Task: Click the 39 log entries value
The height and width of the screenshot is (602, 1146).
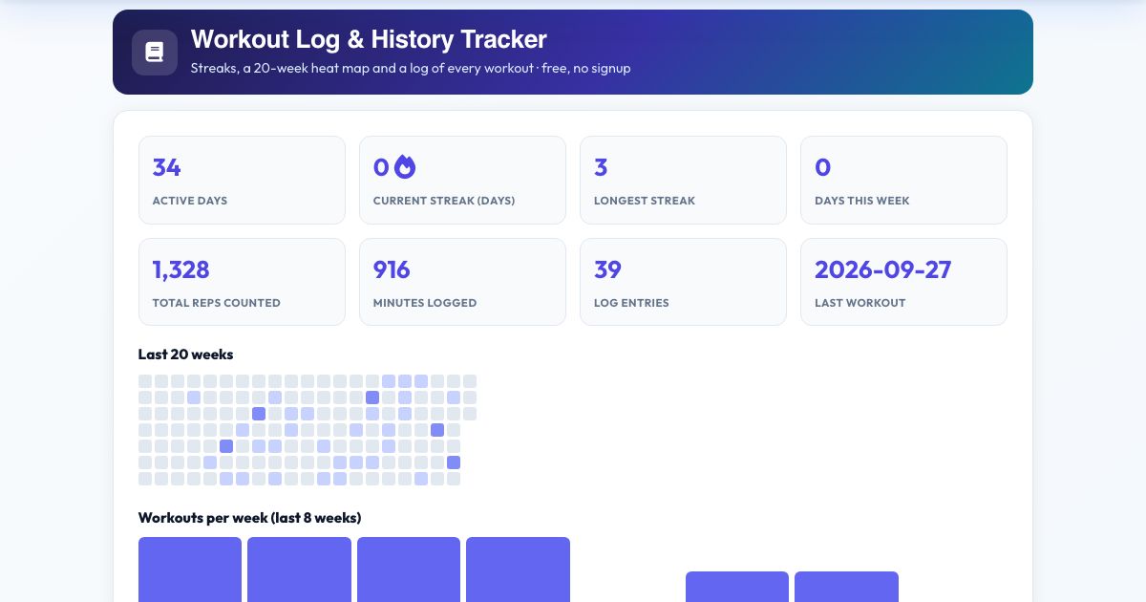Action: click(x=607, y=269)
